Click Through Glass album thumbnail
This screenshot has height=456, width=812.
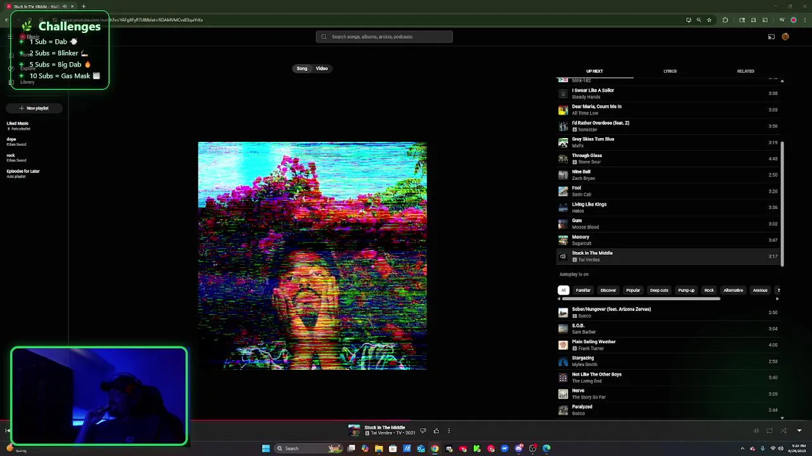563,158
